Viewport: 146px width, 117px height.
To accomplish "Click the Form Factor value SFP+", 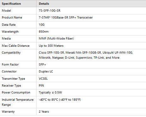I will [42, 65].
